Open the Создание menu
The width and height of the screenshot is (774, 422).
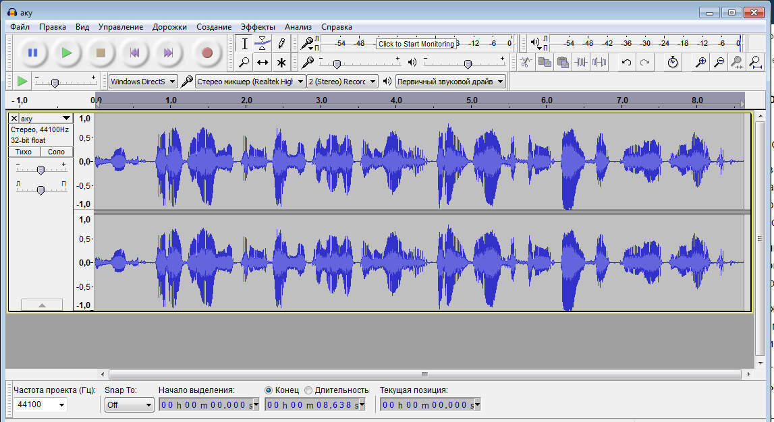pyautogui.click(x=214, y=26)
